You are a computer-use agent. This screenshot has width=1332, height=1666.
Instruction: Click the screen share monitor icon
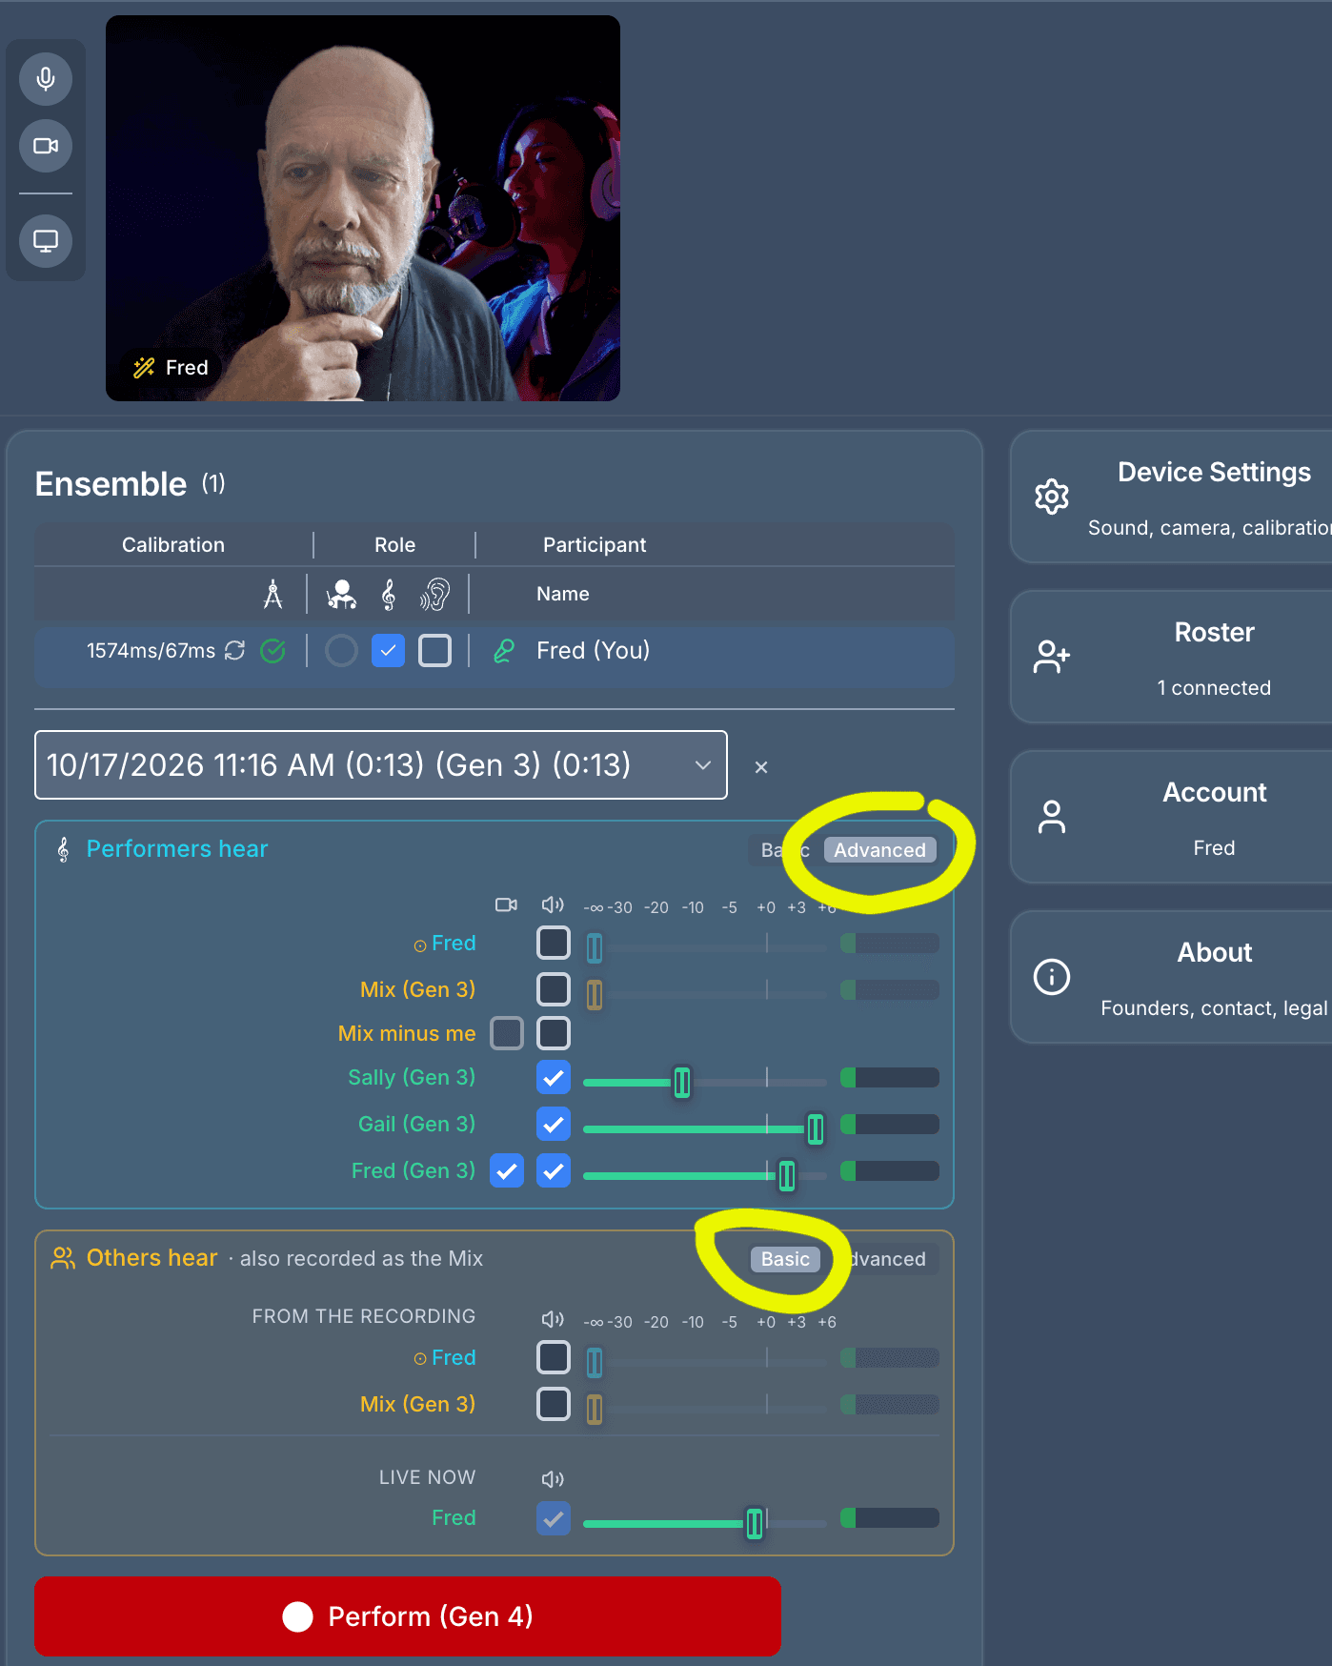coord(46,240)
